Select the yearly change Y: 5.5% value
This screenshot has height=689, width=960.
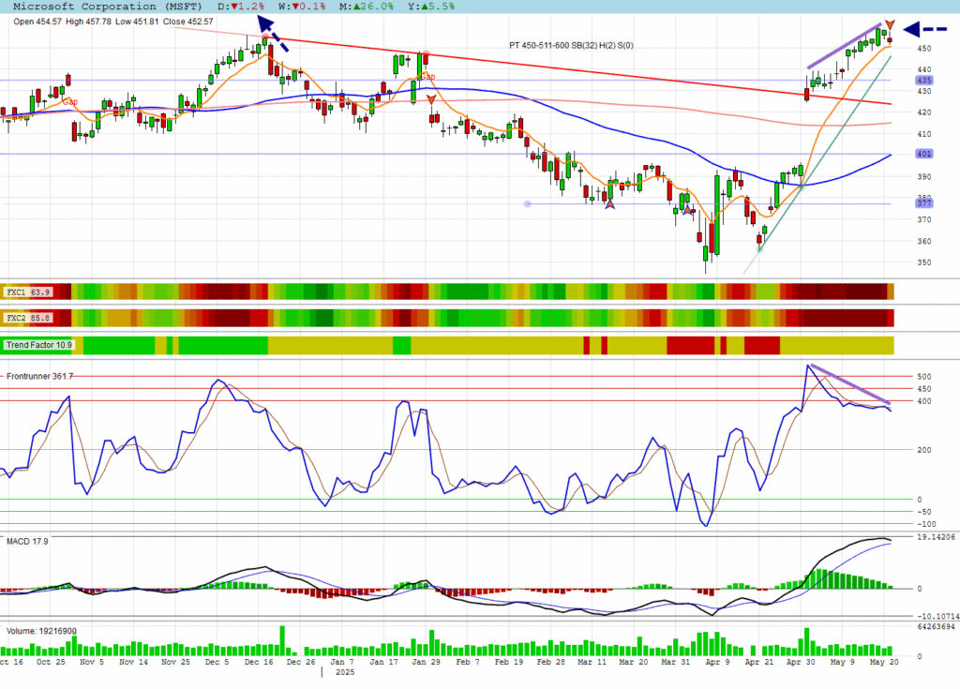point(429,7)
